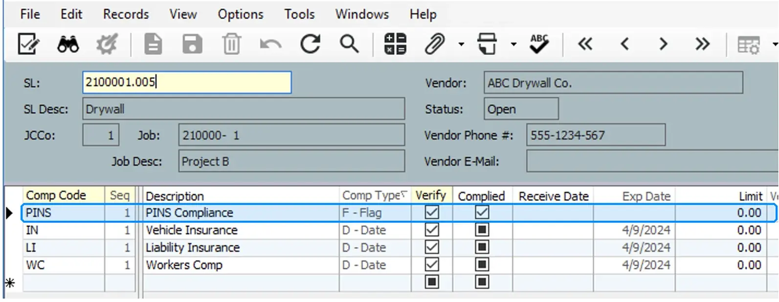Open the Edit menu
Screen dimensions: 779x302
pyautogui.click(x=71, y=14)
